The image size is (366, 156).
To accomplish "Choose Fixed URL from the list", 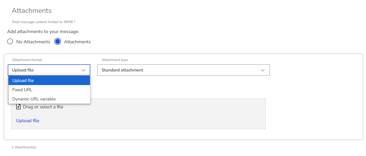I will pos(49,90).
